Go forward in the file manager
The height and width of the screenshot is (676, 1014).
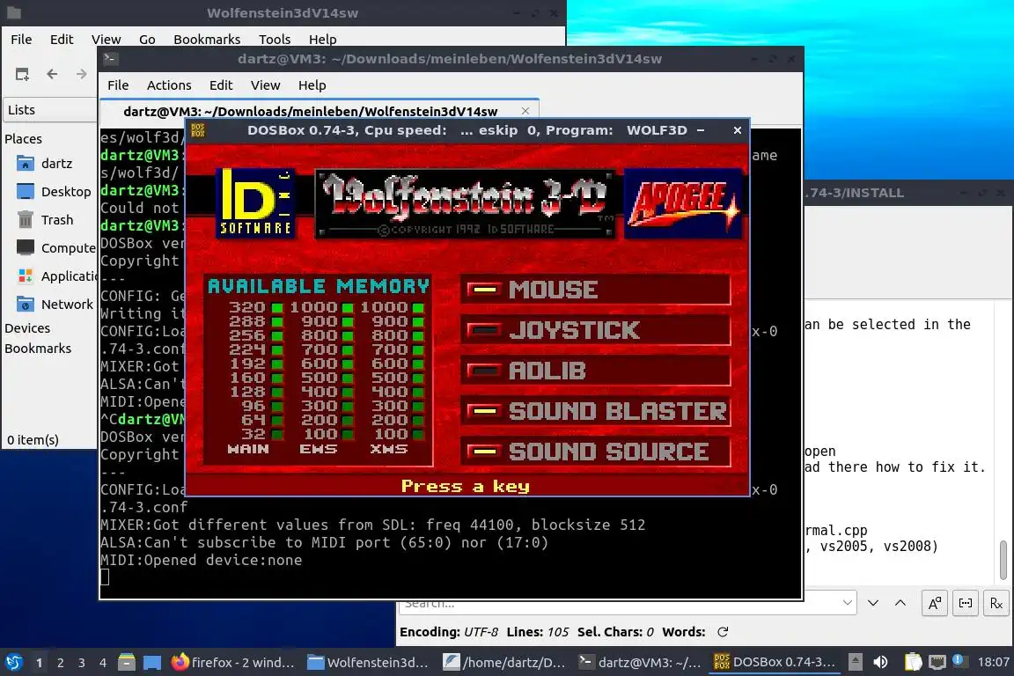(x=82, y=75)
